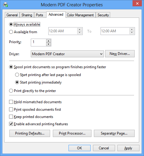This screenshot has height=156, width=144.
Task: Check Print spooled documents first
Action: [11, 110]
